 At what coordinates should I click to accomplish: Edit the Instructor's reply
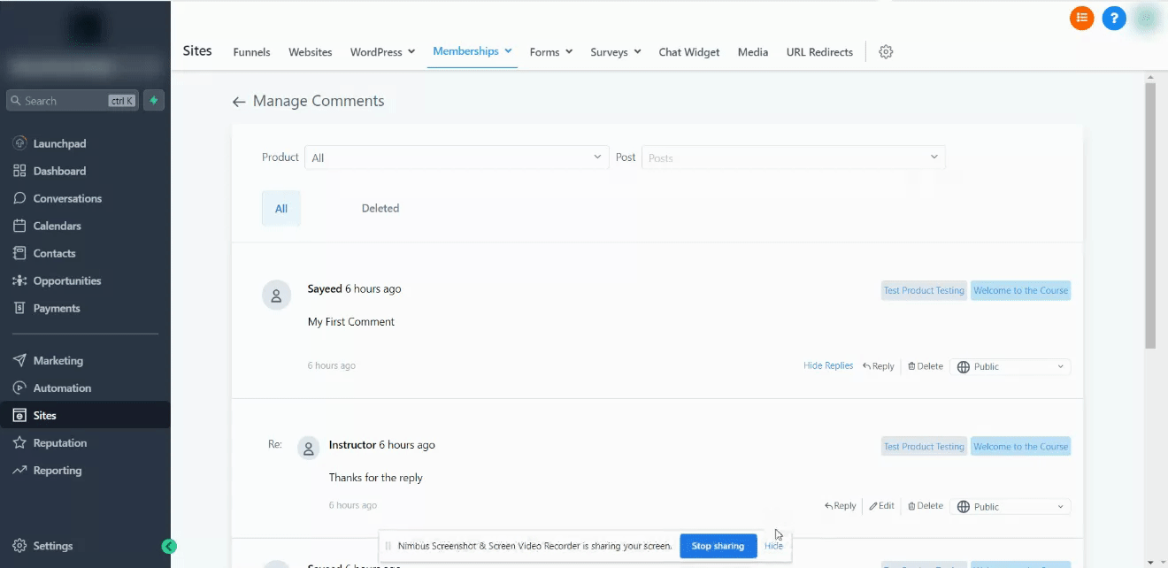[881, 506]
